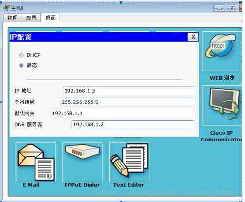Viewport: 245px width, 202px height.
Task: Switch to the 物理 tab
Action: (x=13, y=18)
